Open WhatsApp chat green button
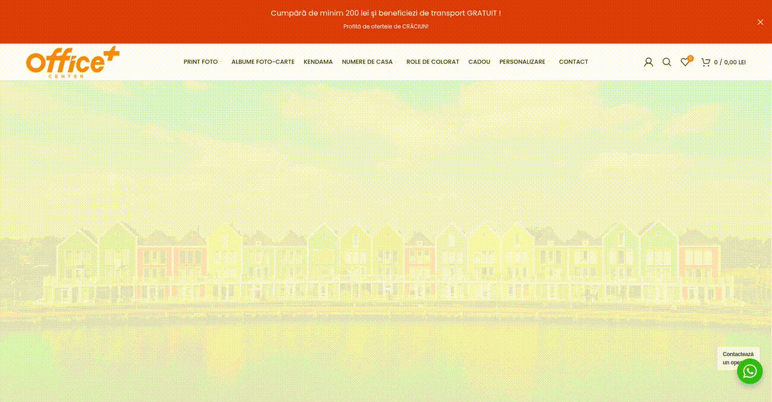Image resolution: width=772 pixels, height=402 pixels. click(x=750, y=371)
